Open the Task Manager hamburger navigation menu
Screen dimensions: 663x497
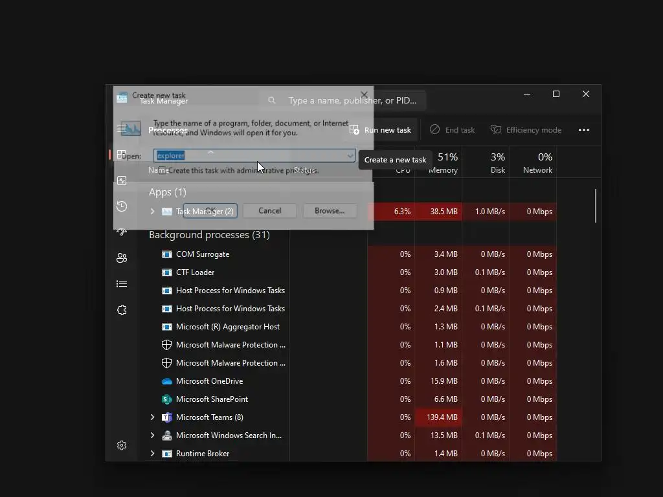click(121, 129)
